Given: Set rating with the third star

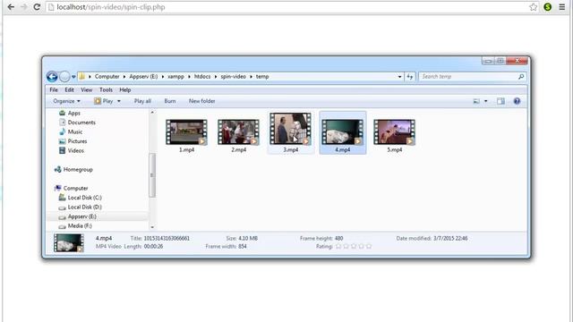Looking at the screenshot, I should pyautogui.click(x=354, y=247).
